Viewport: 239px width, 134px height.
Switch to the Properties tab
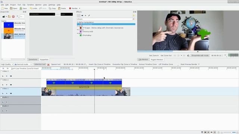click(x=44, y=60)
